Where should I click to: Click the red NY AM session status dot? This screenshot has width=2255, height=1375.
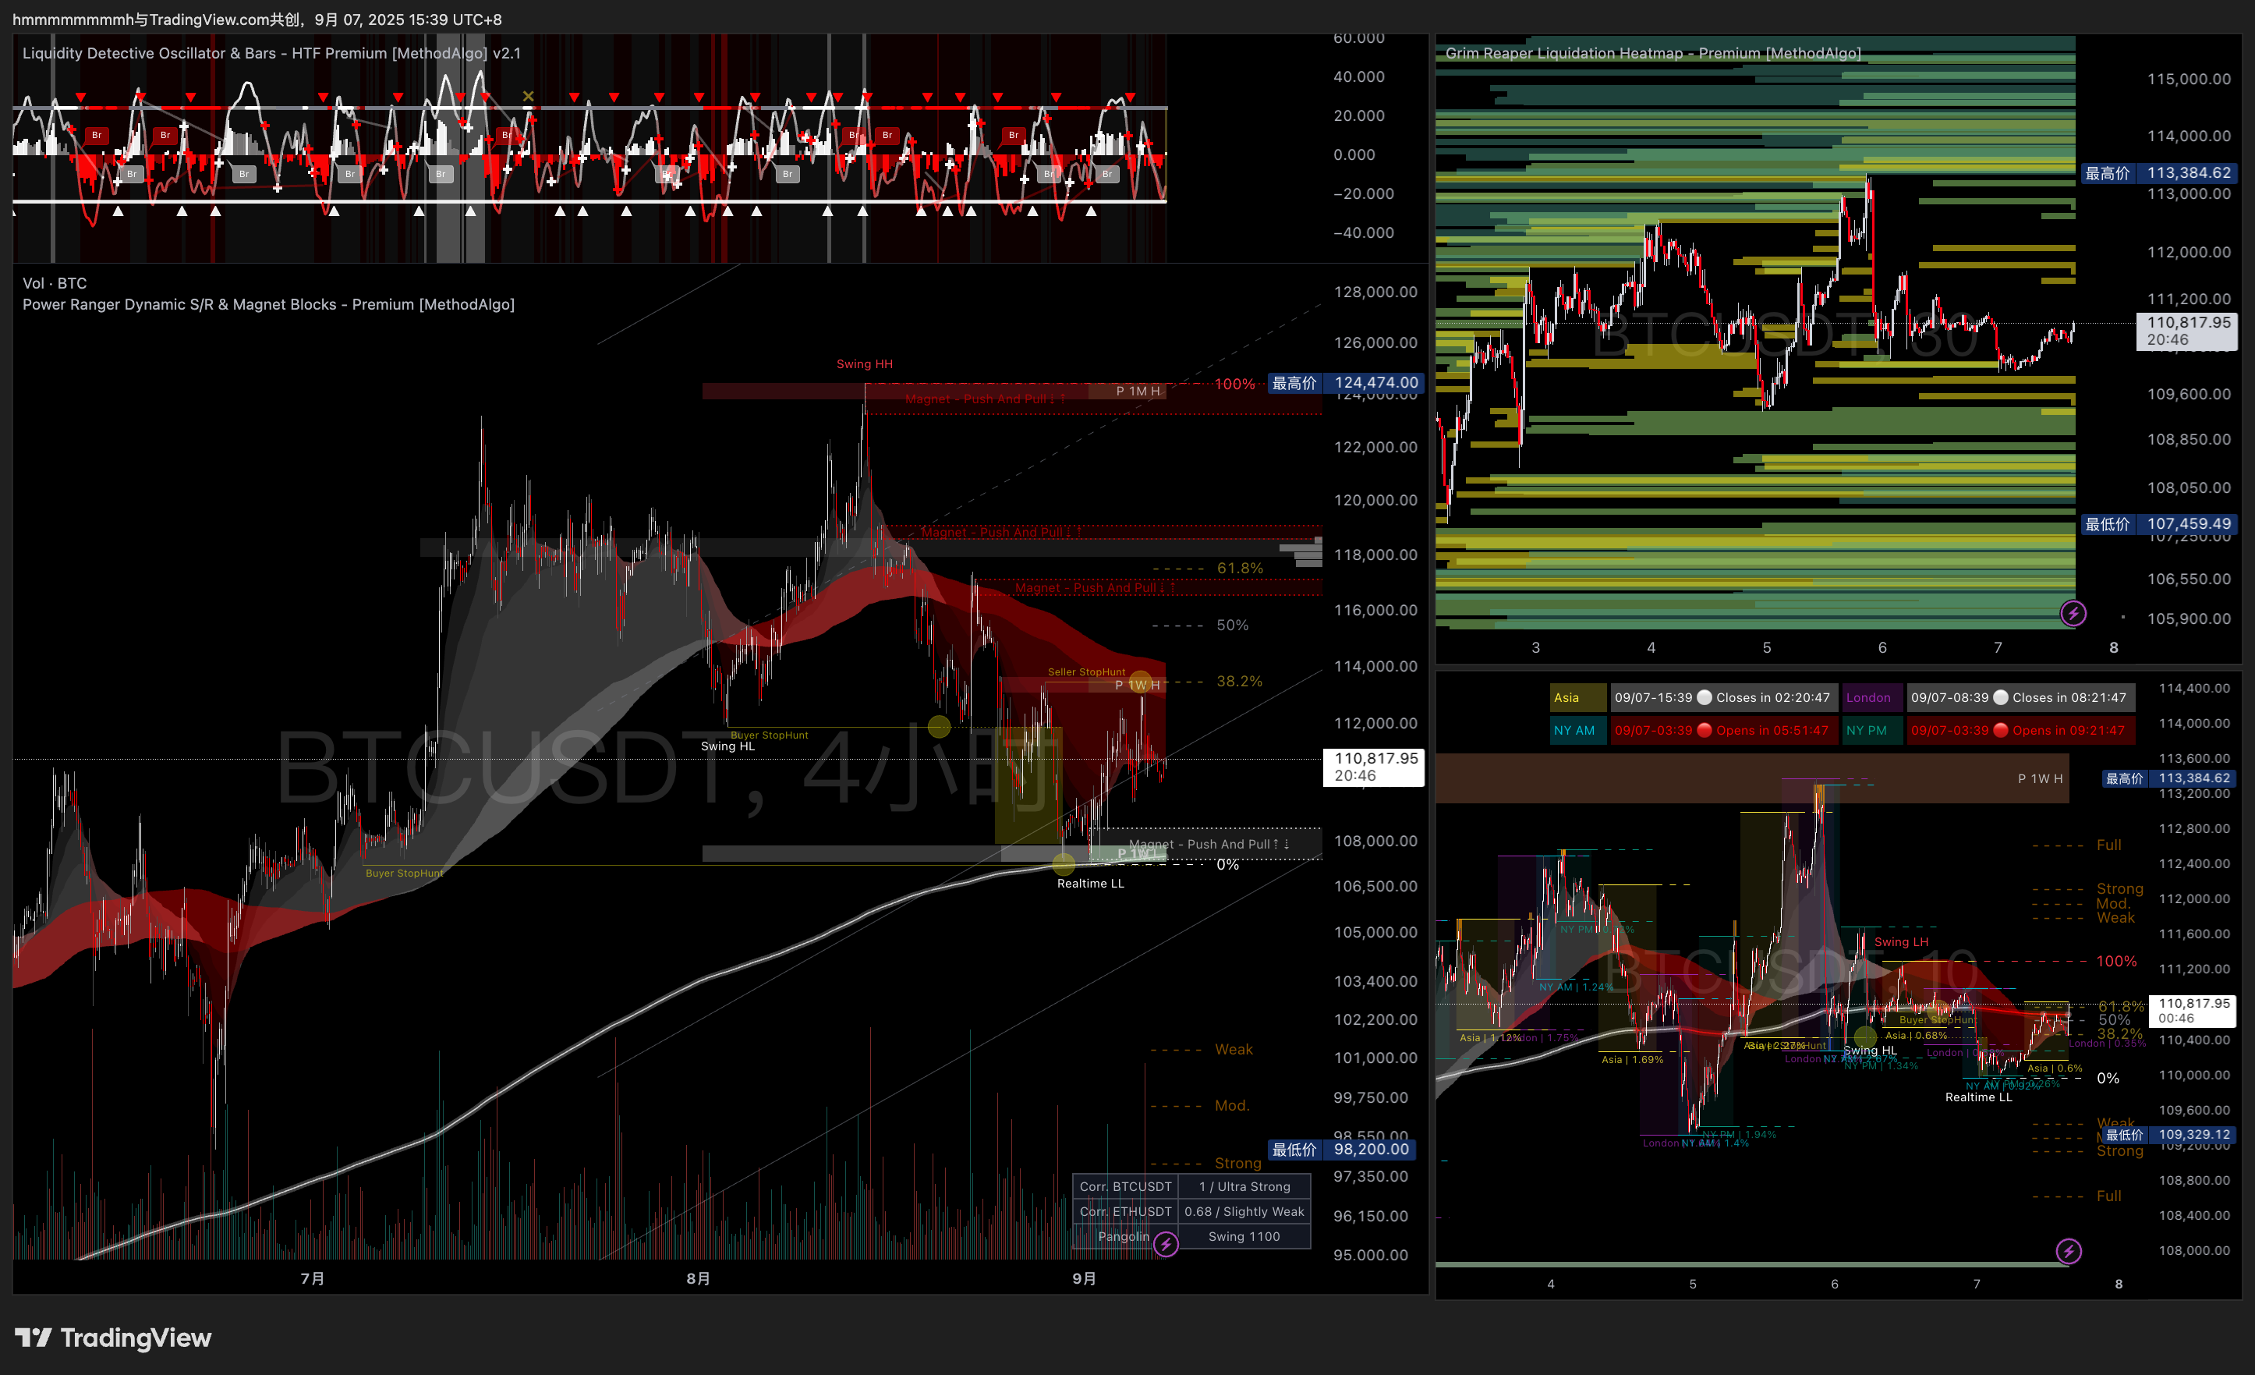[1704, 731]
